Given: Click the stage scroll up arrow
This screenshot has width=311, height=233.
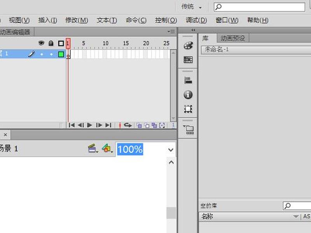Looking at the screenshot, I should [171, 162].
